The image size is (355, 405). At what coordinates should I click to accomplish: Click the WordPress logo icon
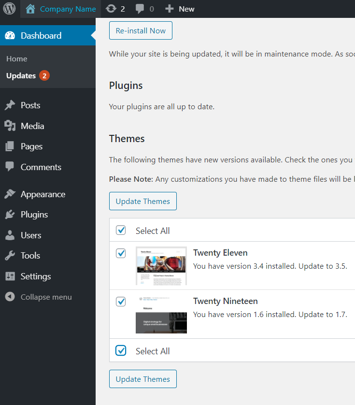pos(10,9)
